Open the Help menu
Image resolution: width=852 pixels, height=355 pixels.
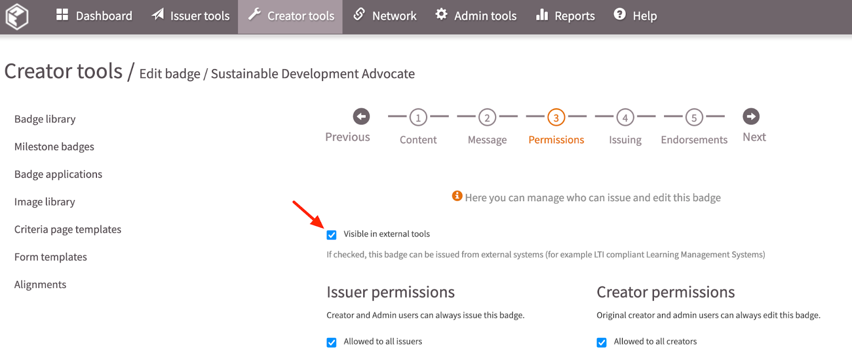tap(635, 16)
